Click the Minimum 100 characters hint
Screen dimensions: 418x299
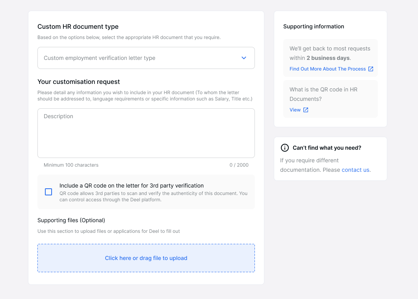coord(71,165)
